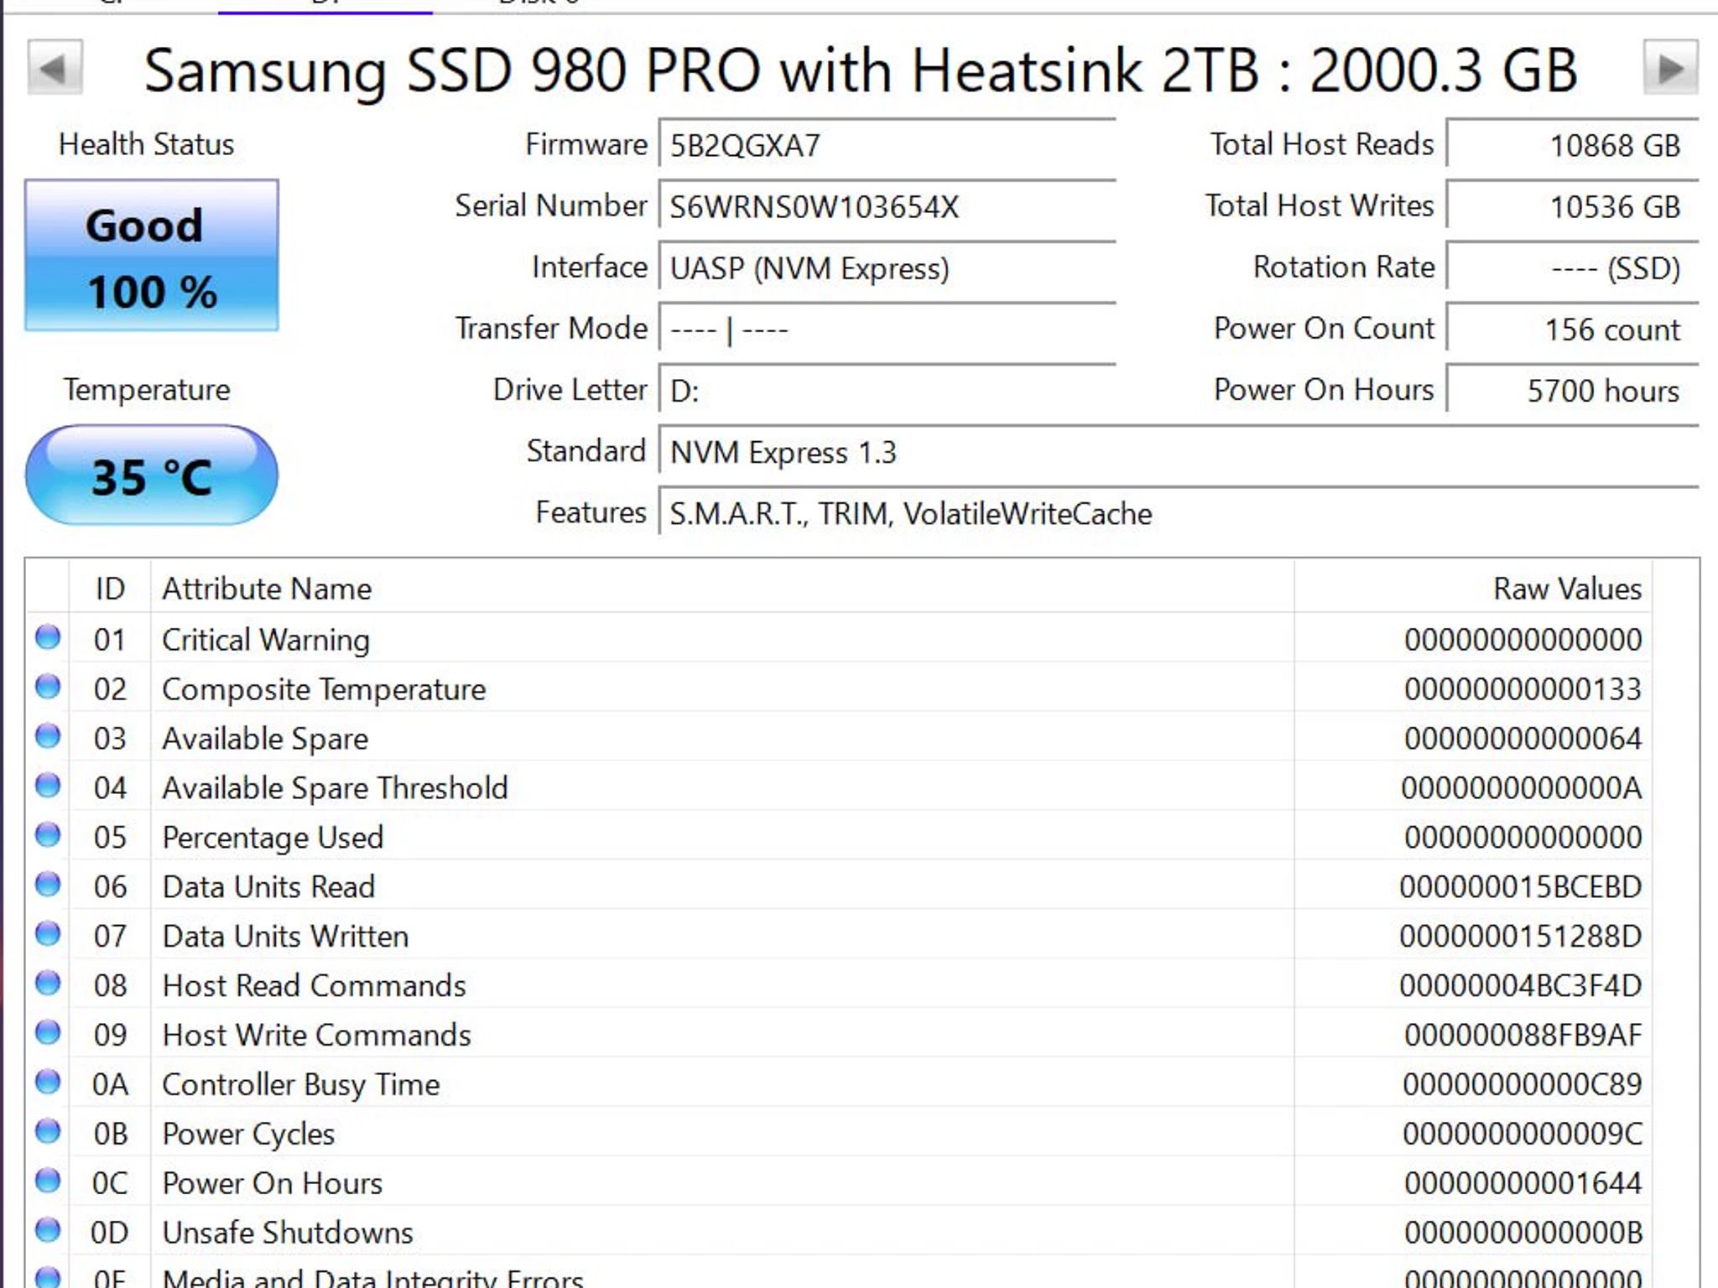The width and height of the screenshot is (1718, 1288).
Task: Click the Drive Letter field D:
Action: (x=888, y=390)
